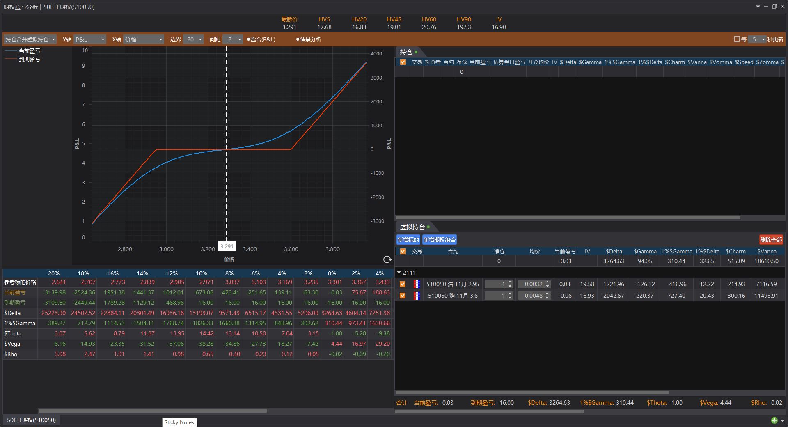This screenshot has height=427, width=788.
Task: Increase net position for 沽 11月 2.95 contract
Action: tap(510, 282)
